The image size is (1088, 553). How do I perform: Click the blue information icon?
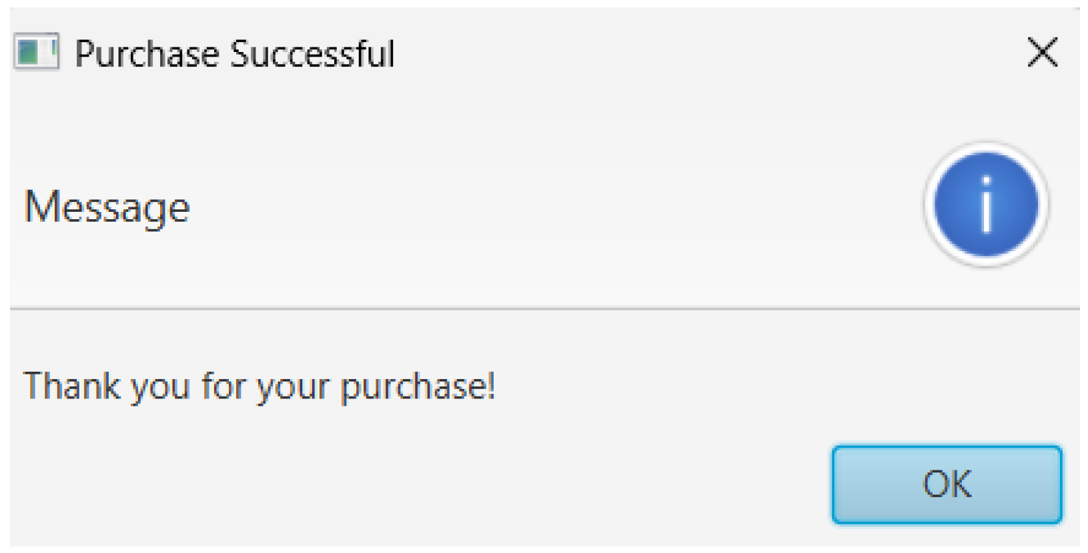(986, 204)
